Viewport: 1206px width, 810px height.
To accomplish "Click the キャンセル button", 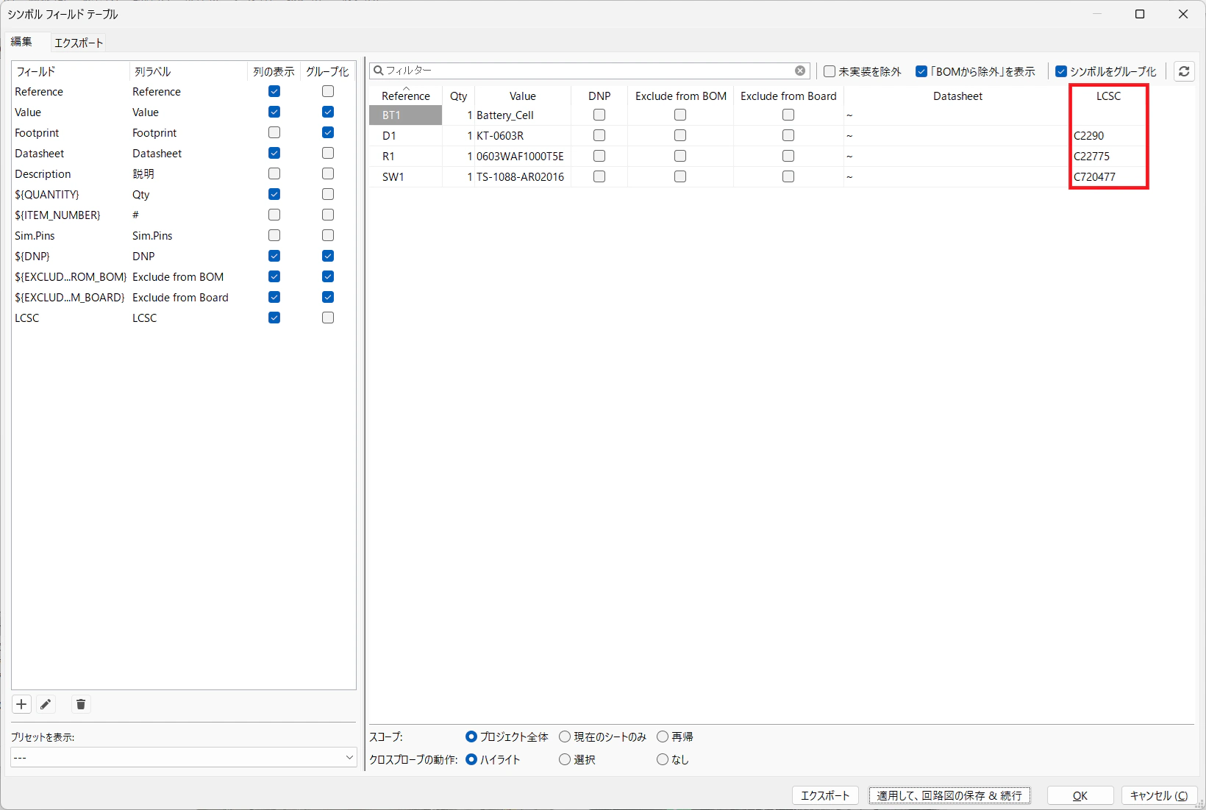I will coord(1159,795).
